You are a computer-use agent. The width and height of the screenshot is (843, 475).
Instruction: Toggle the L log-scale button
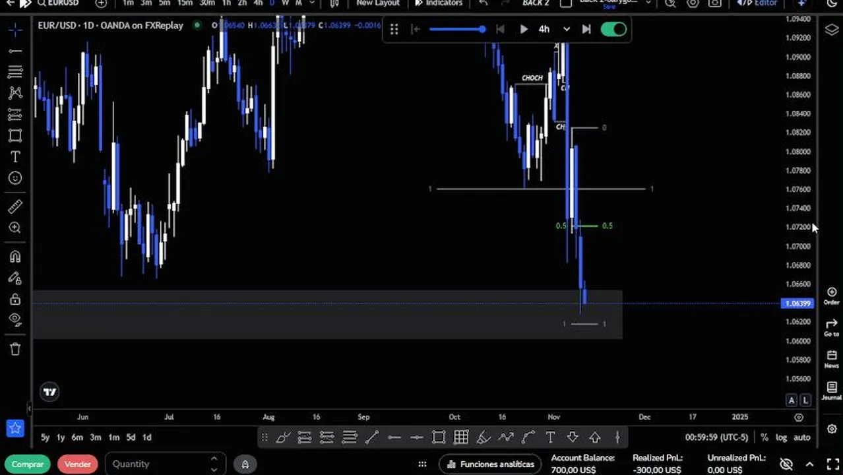(x=805, y=400)
